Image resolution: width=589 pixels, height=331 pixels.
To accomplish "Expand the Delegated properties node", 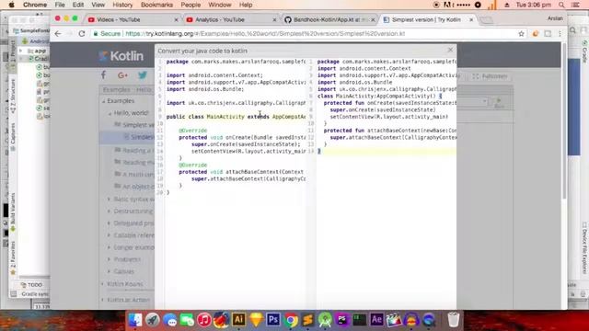I will point(109,223).
